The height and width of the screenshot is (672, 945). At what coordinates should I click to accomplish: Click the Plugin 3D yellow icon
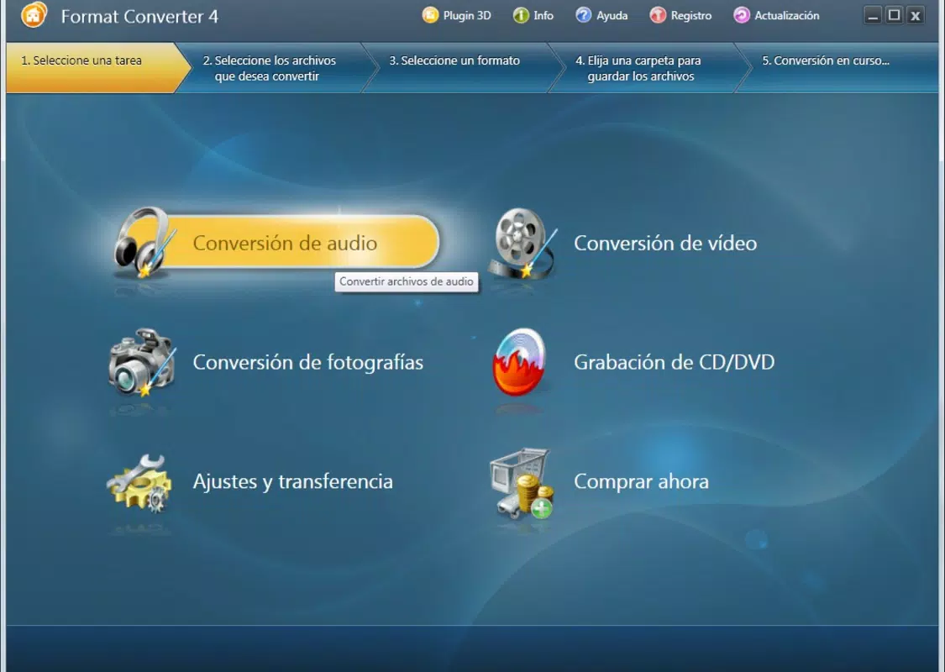[x=430, y=15]
